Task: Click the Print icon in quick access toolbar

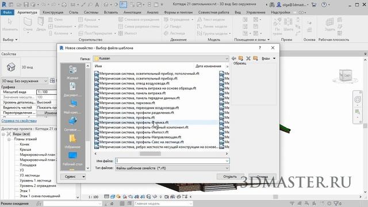Action: pos(64,5)
